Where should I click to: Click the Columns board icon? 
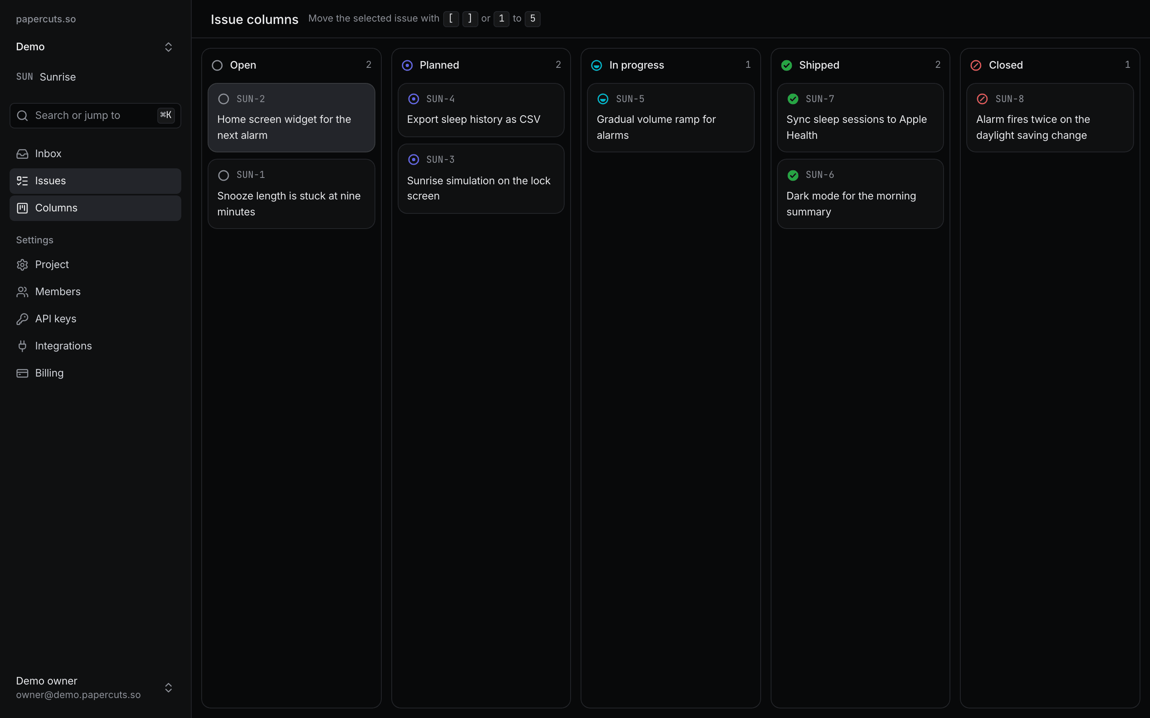pos(22,208)
